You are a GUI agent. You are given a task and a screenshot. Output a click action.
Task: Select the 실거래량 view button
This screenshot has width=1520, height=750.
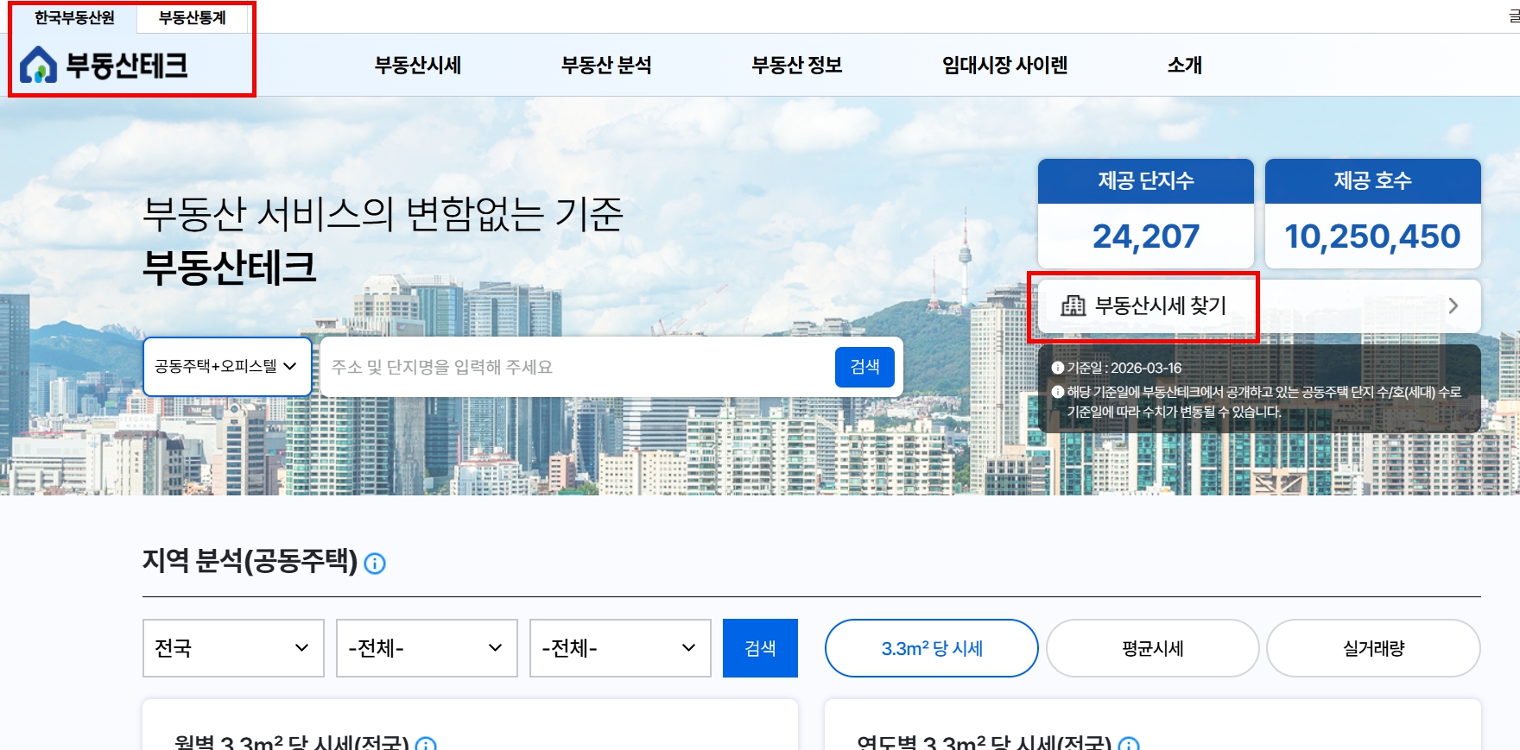(x=1374, y=648)
